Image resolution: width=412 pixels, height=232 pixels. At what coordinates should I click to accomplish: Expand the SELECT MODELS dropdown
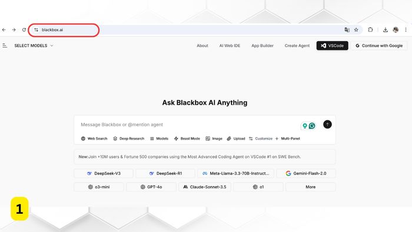34,46
